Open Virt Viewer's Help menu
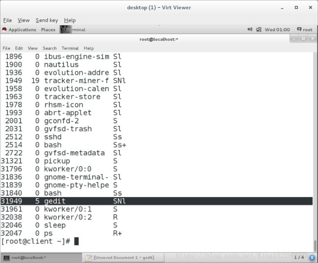 (70, 20)
